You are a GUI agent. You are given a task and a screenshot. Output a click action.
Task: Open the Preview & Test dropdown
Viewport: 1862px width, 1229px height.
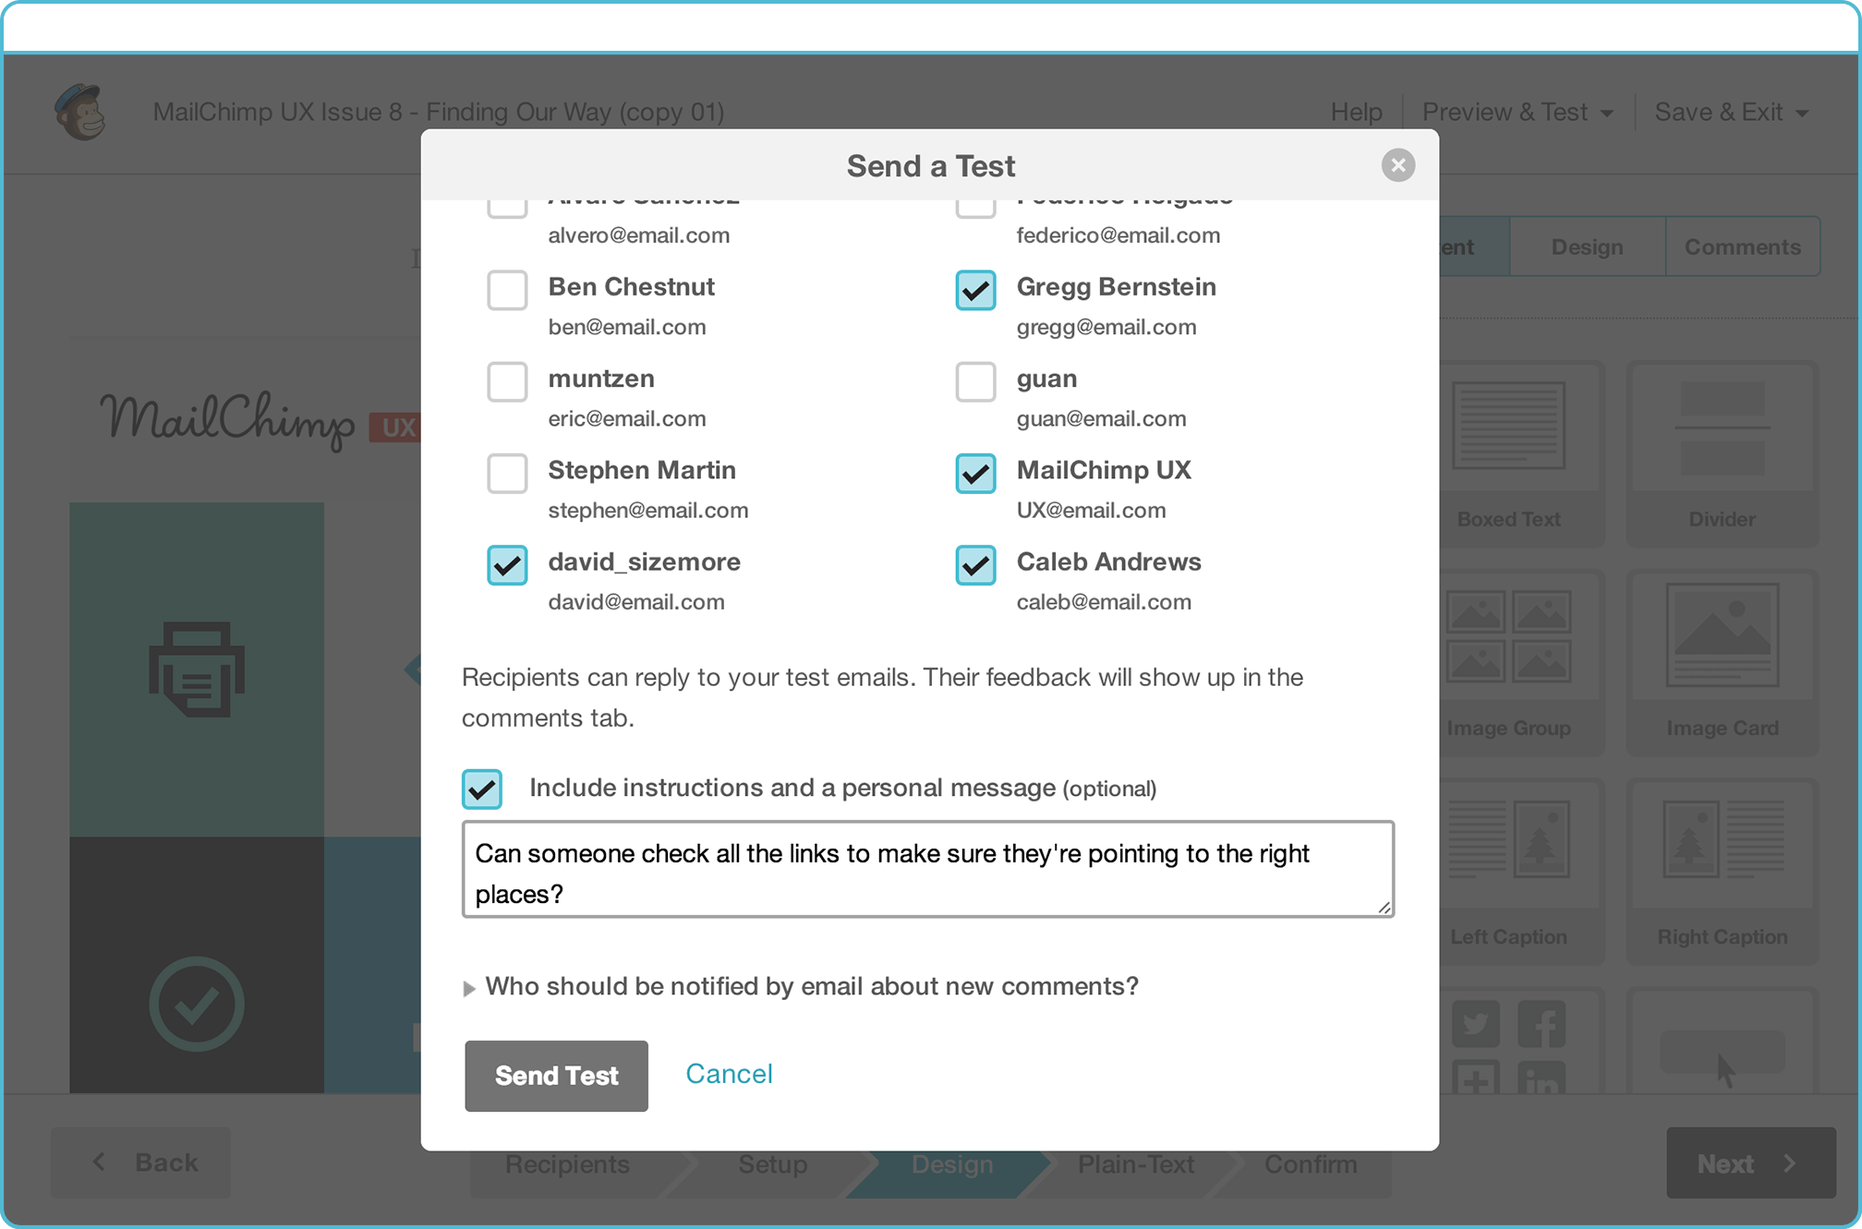[x=1517, y=112]
